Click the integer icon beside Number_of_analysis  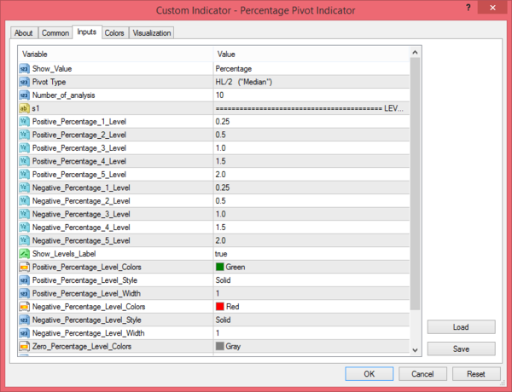coord(25,95)
